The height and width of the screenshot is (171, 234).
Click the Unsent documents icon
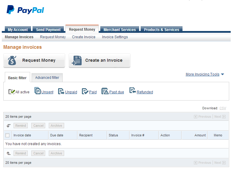click(37, 91)
